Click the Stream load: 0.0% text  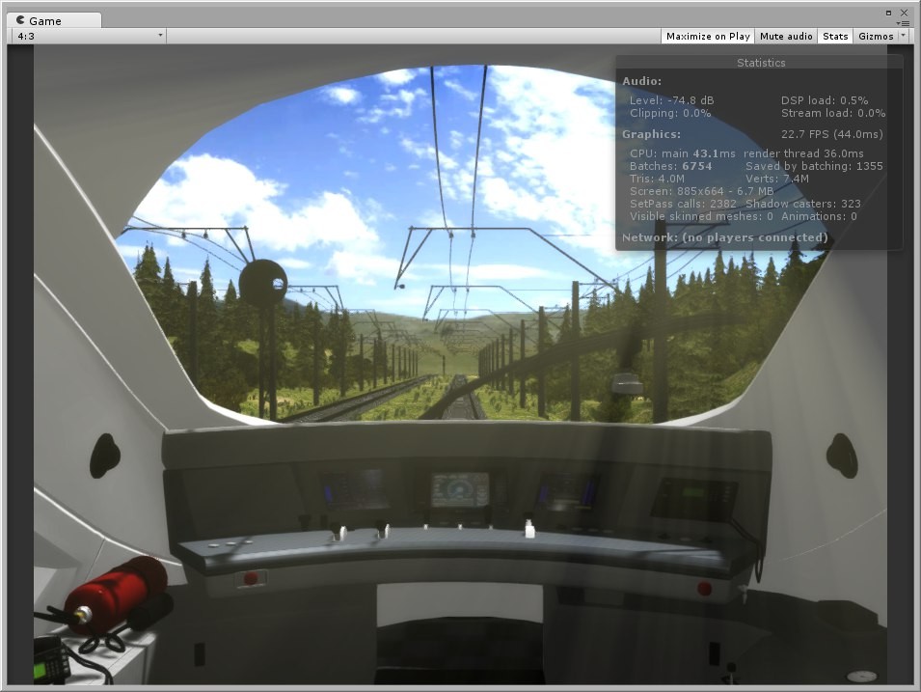point(833,113)
